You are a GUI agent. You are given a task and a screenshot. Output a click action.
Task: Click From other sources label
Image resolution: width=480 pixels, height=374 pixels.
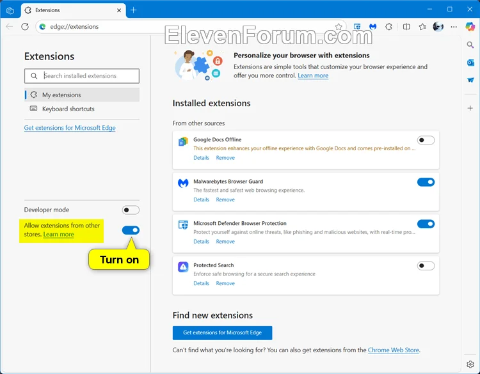(198, 123)
